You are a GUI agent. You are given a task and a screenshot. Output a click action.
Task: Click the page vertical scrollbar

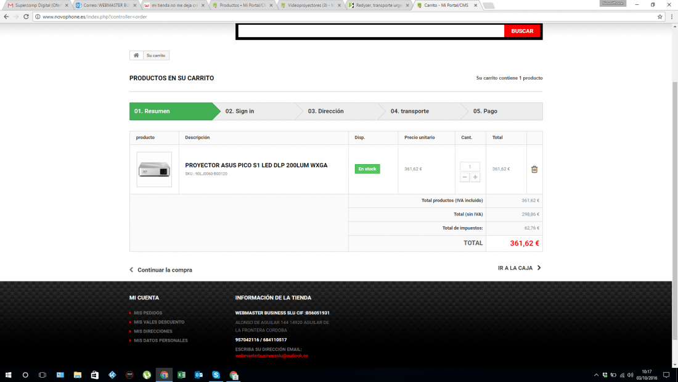coord(674,210)
